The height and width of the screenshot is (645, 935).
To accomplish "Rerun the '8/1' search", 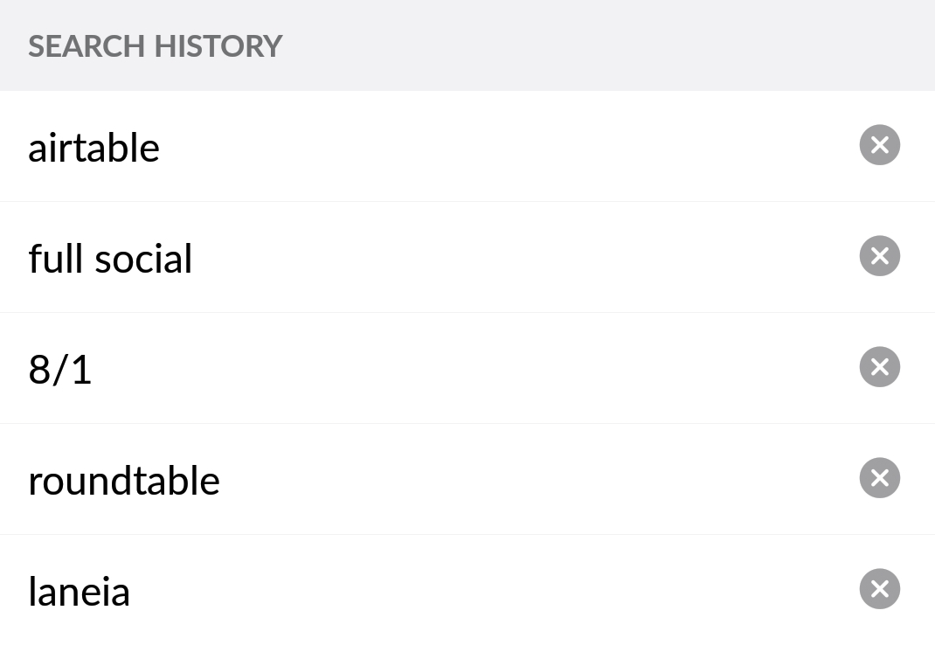I will pos(59,370).
